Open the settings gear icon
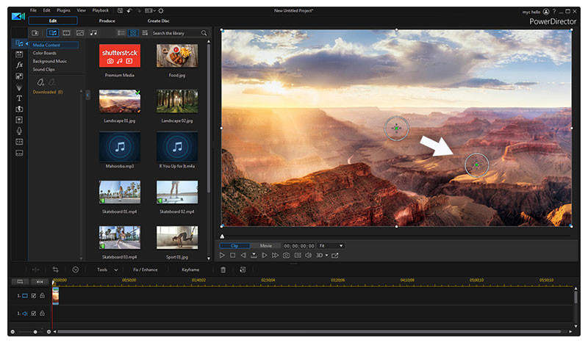Image resolution: width=588 pixels, height=343 pixels. click(x=161, y=11)
